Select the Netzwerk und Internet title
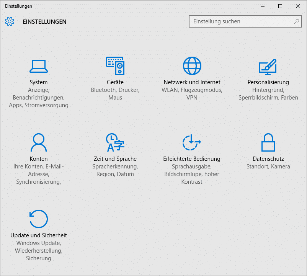 pyautogui.click(x=192, y=82)
